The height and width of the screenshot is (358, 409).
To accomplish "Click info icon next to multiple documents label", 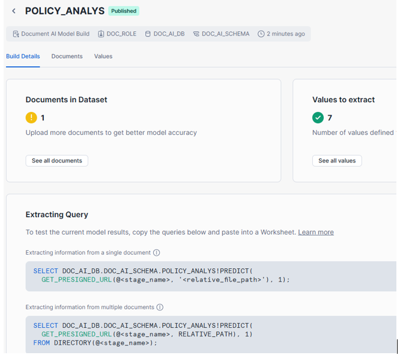I will pos(160,307).
